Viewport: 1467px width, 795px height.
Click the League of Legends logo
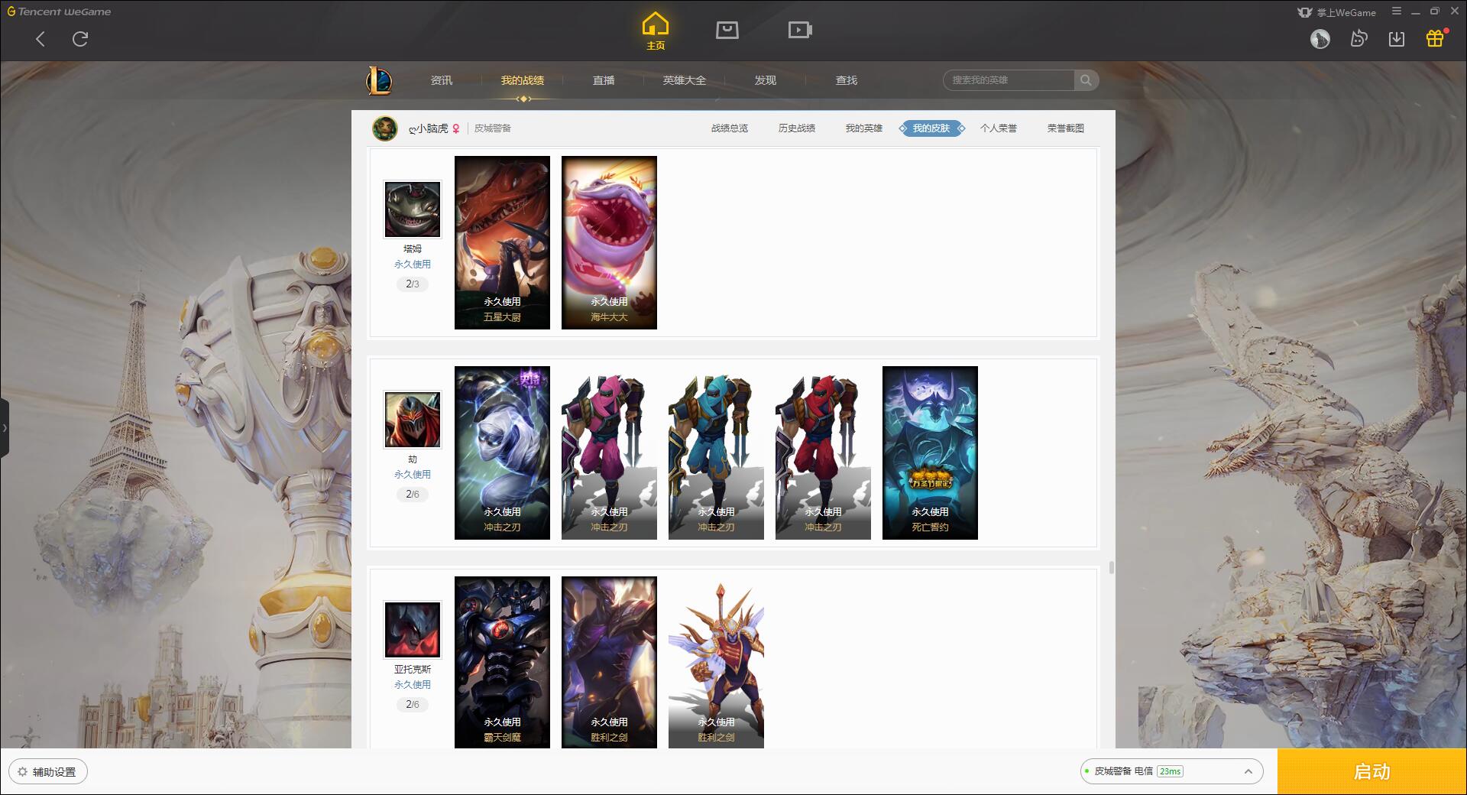(x=380, y=80)
